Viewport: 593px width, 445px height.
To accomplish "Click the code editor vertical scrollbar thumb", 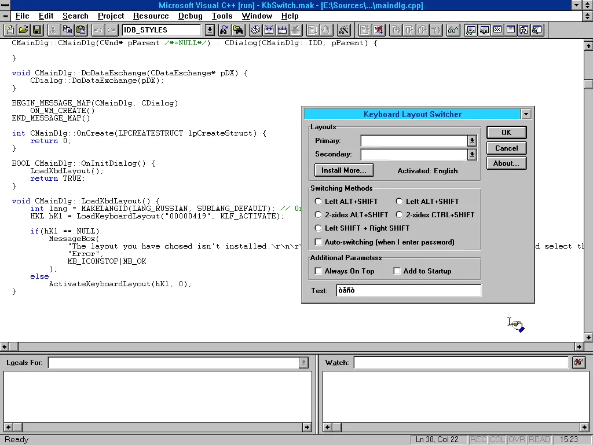I will (x=588, y=84).
